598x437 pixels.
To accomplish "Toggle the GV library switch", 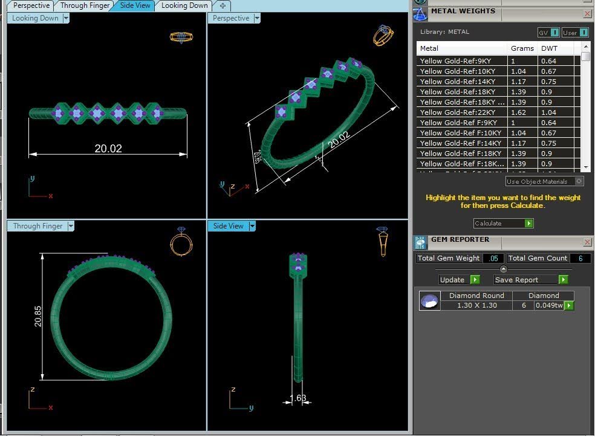I will (x=548, y=33).
